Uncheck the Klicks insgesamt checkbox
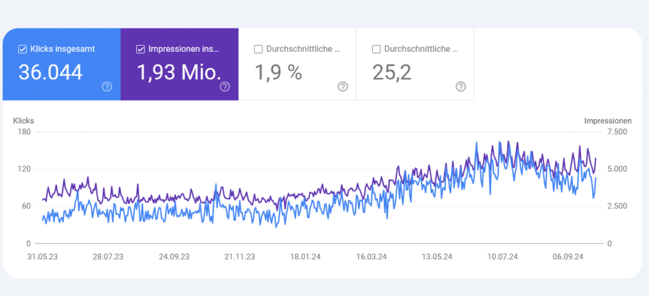649x296 pixels. pos(22,49)
